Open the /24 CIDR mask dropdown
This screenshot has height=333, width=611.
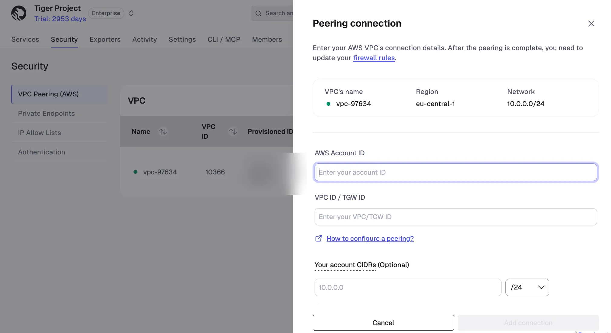click(x=527, y=287)
